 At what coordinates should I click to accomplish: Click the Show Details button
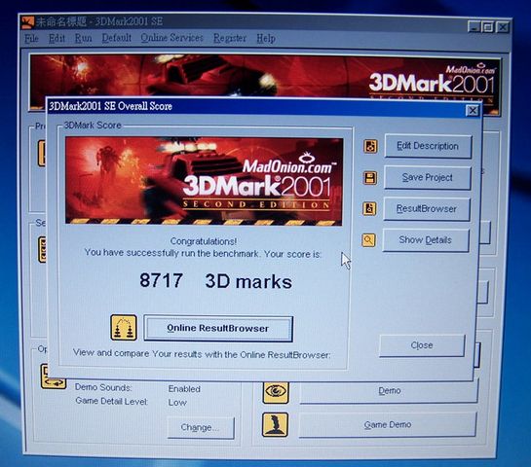426,240
